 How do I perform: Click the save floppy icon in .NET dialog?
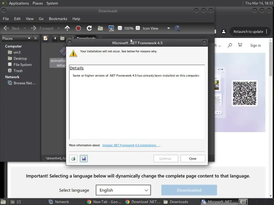pos(84,159)
